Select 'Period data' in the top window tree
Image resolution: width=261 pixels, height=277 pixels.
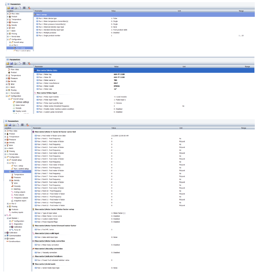(x=16, y=37)
